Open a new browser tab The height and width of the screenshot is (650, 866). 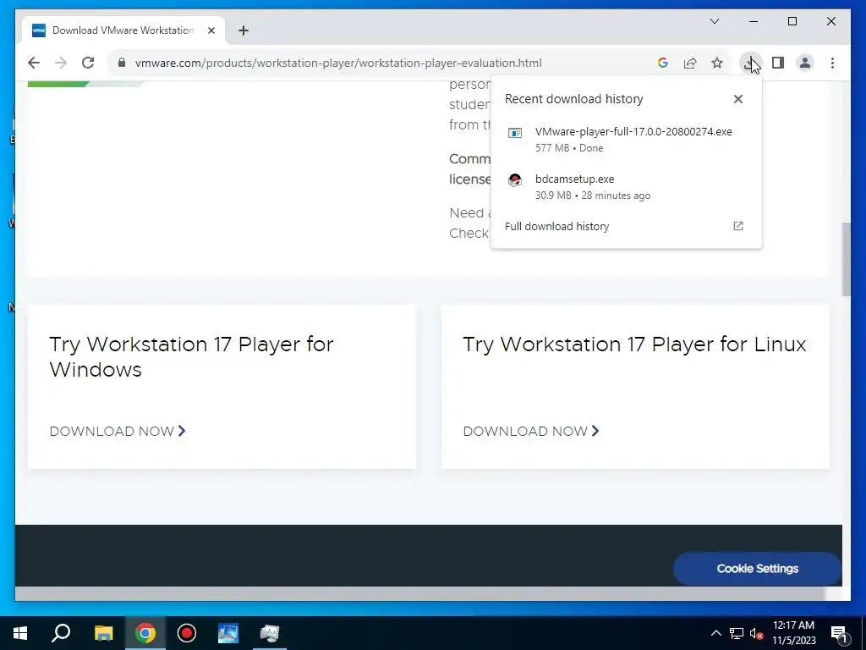(244, 30)
